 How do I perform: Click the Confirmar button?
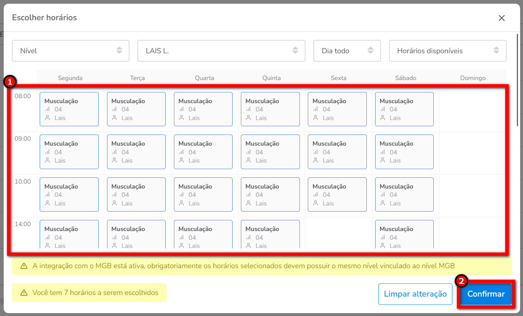pos(486,294)
